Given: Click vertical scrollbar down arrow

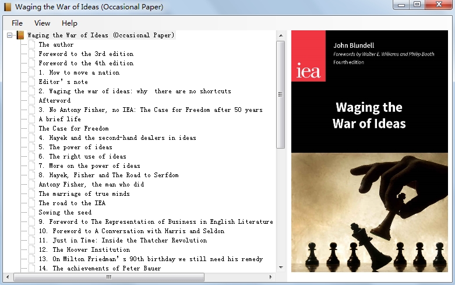Looking at the screenshot, I should click(281, 268).
